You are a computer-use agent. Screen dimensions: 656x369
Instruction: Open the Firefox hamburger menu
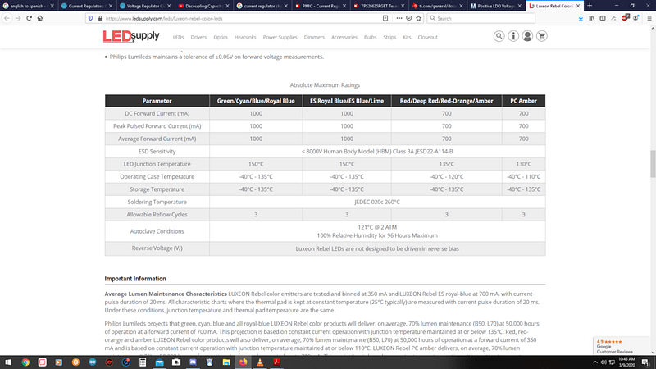[x=649, y=18]
